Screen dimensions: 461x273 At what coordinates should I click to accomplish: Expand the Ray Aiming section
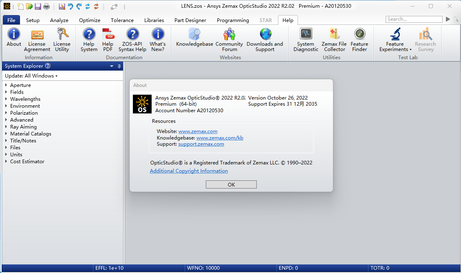6,127
